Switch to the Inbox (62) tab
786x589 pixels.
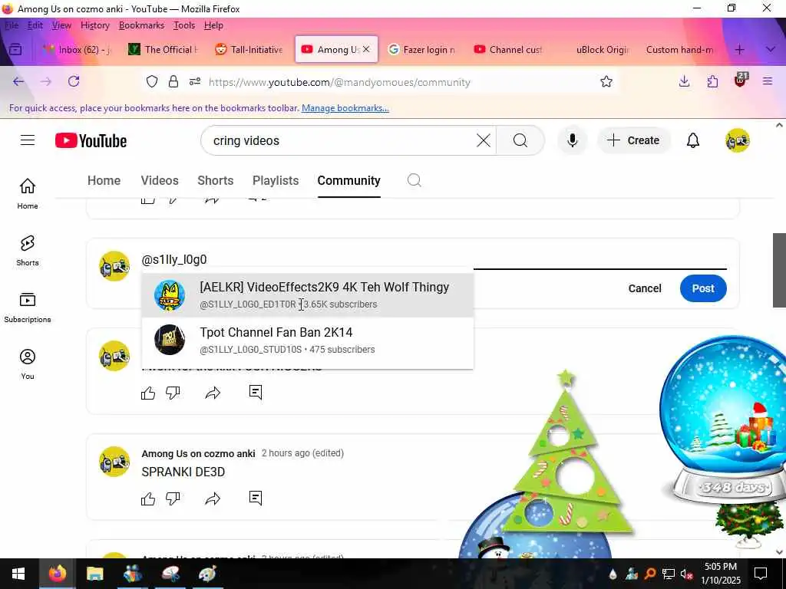coord(76,49)
